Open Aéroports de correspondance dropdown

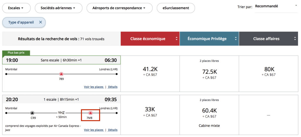[x=119, y=8]
